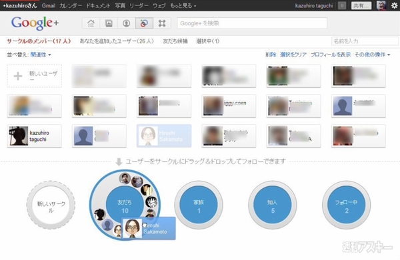
Task: Switch to サークルのメンバー (17人) tab
Action: (39, 41)
